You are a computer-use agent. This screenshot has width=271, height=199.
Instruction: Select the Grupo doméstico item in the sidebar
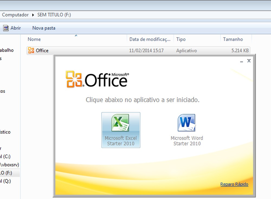click(5, 132)
